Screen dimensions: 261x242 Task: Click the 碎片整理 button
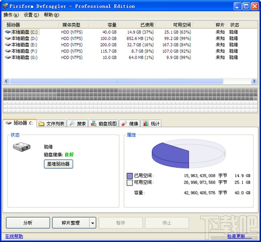(71, 223)
